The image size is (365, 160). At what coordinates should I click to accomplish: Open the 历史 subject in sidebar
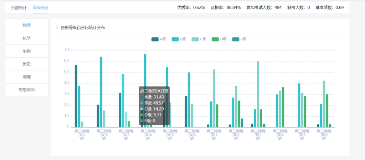[x=26, y=64]
